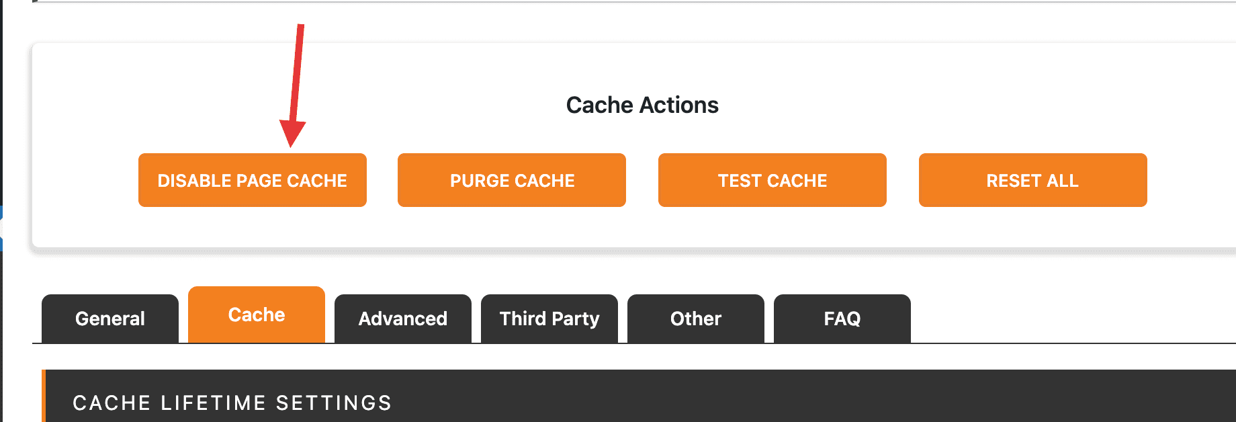The image size is (1236, 422).
Task: Go to the Third Party tab
Action: click(x=549, y=319)
